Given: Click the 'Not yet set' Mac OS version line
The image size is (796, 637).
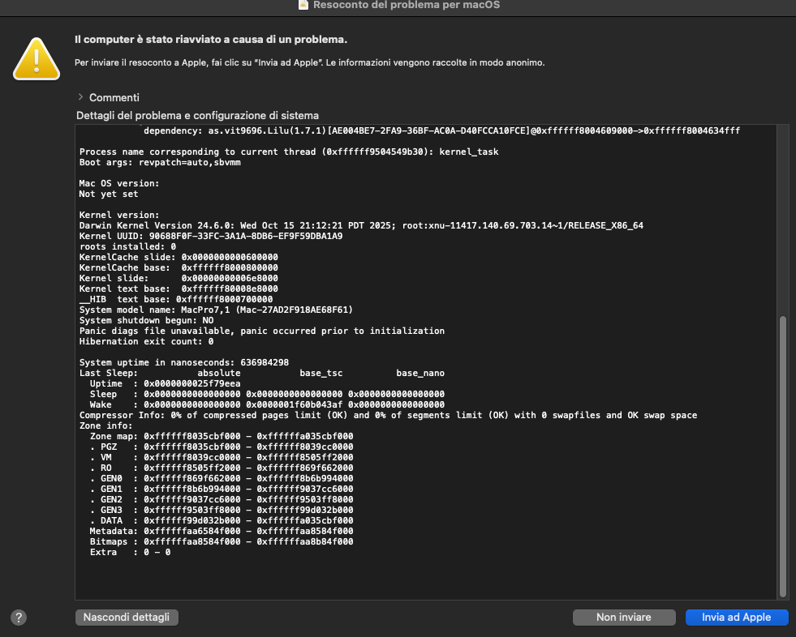Looking at the screenshot, I should [x=109, y=194].
